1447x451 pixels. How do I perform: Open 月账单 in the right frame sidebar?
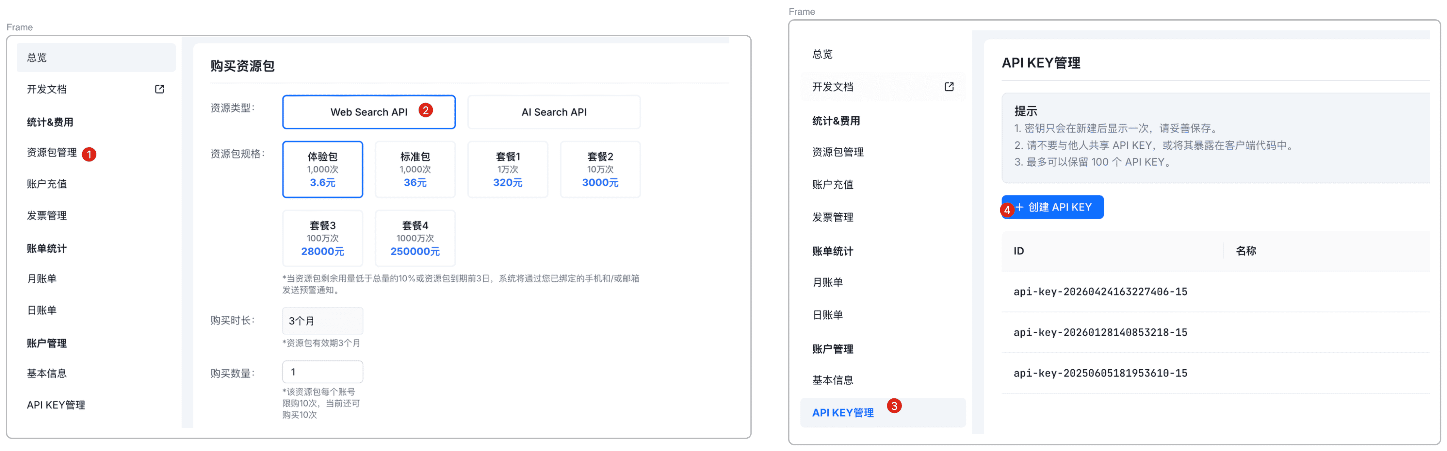[827, 282]
